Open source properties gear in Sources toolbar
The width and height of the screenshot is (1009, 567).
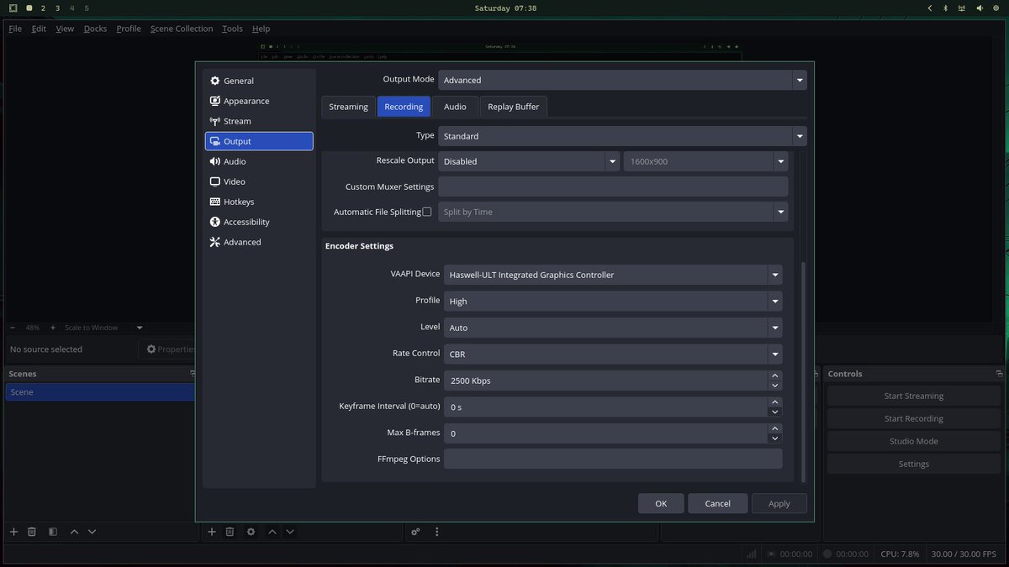[x=251, y=532]
